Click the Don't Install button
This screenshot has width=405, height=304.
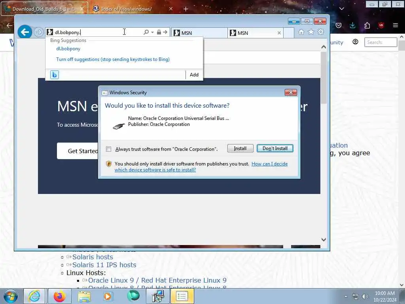[x=275, y=148]
